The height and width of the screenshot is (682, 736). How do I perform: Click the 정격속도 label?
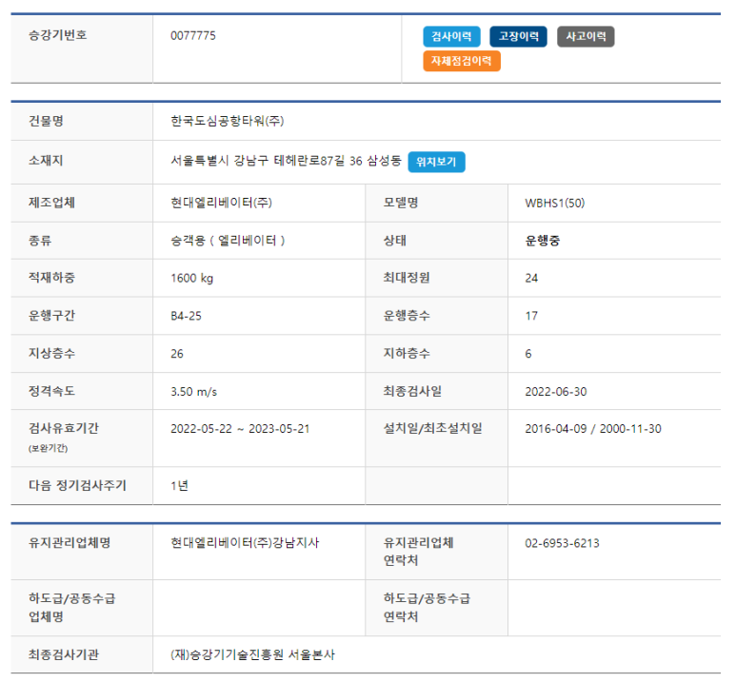click(51, 391)
